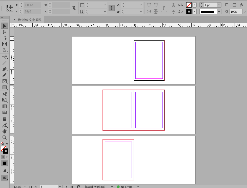Click select next object icon
247x188 pixels.
[180, 12]
